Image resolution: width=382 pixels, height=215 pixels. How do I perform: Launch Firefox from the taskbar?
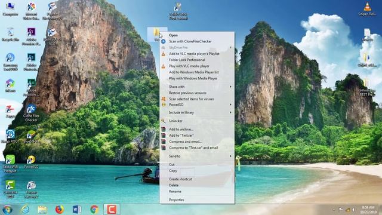tap(60, 210)
